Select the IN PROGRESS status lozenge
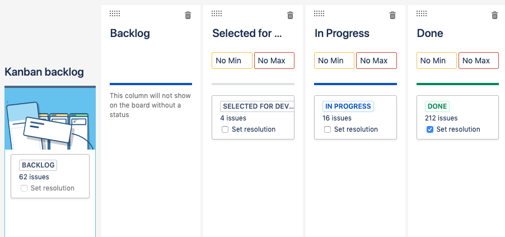This screenshot has height=237, width=505. click(x=348, y=106)
